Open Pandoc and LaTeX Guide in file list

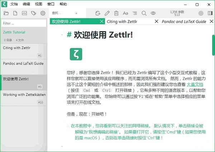(x=24, y=67)
